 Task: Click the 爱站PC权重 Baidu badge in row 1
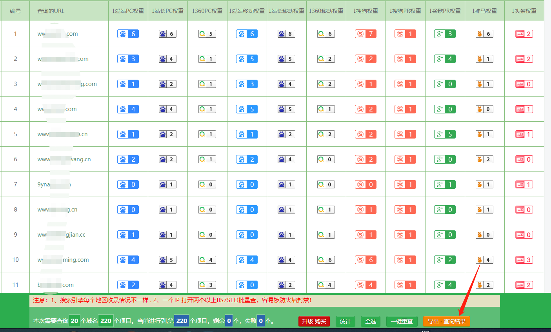tap(128, 34)
